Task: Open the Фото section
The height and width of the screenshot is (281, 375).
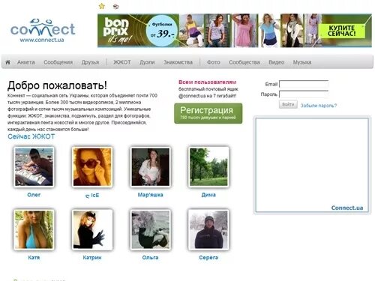Action: tap(214, 62)
